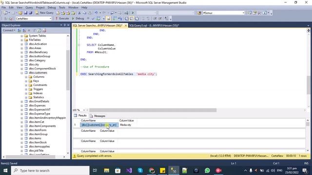Open the Tools menu
Screen dimensions: 312x175
62,7
